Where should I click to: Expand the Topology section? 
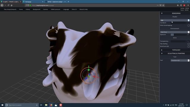(162, 50)
